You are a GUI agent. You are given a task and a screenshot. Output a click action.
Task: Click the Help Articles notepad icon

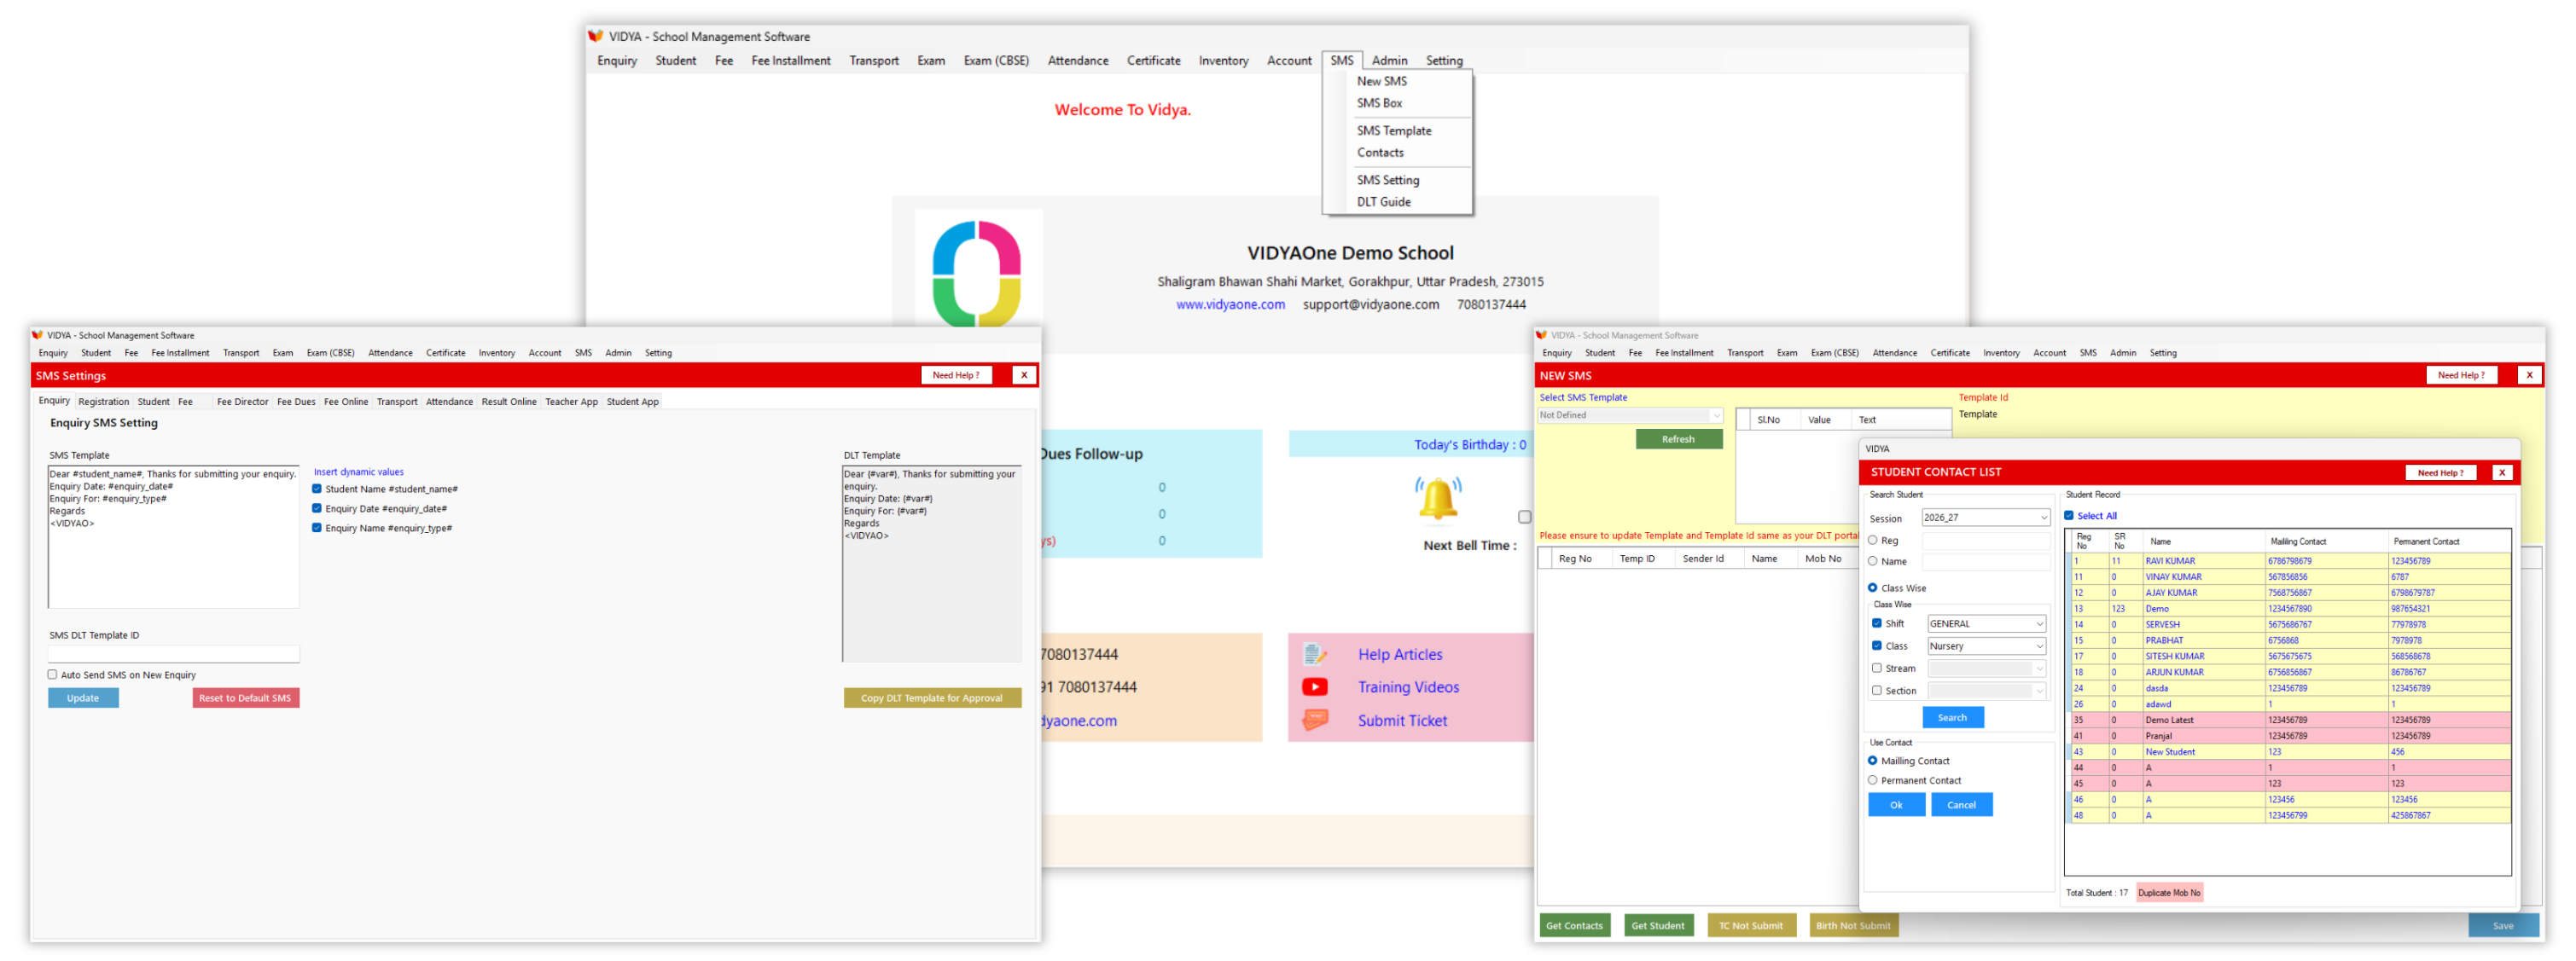pyautogui.click(x=1315, y=654)
